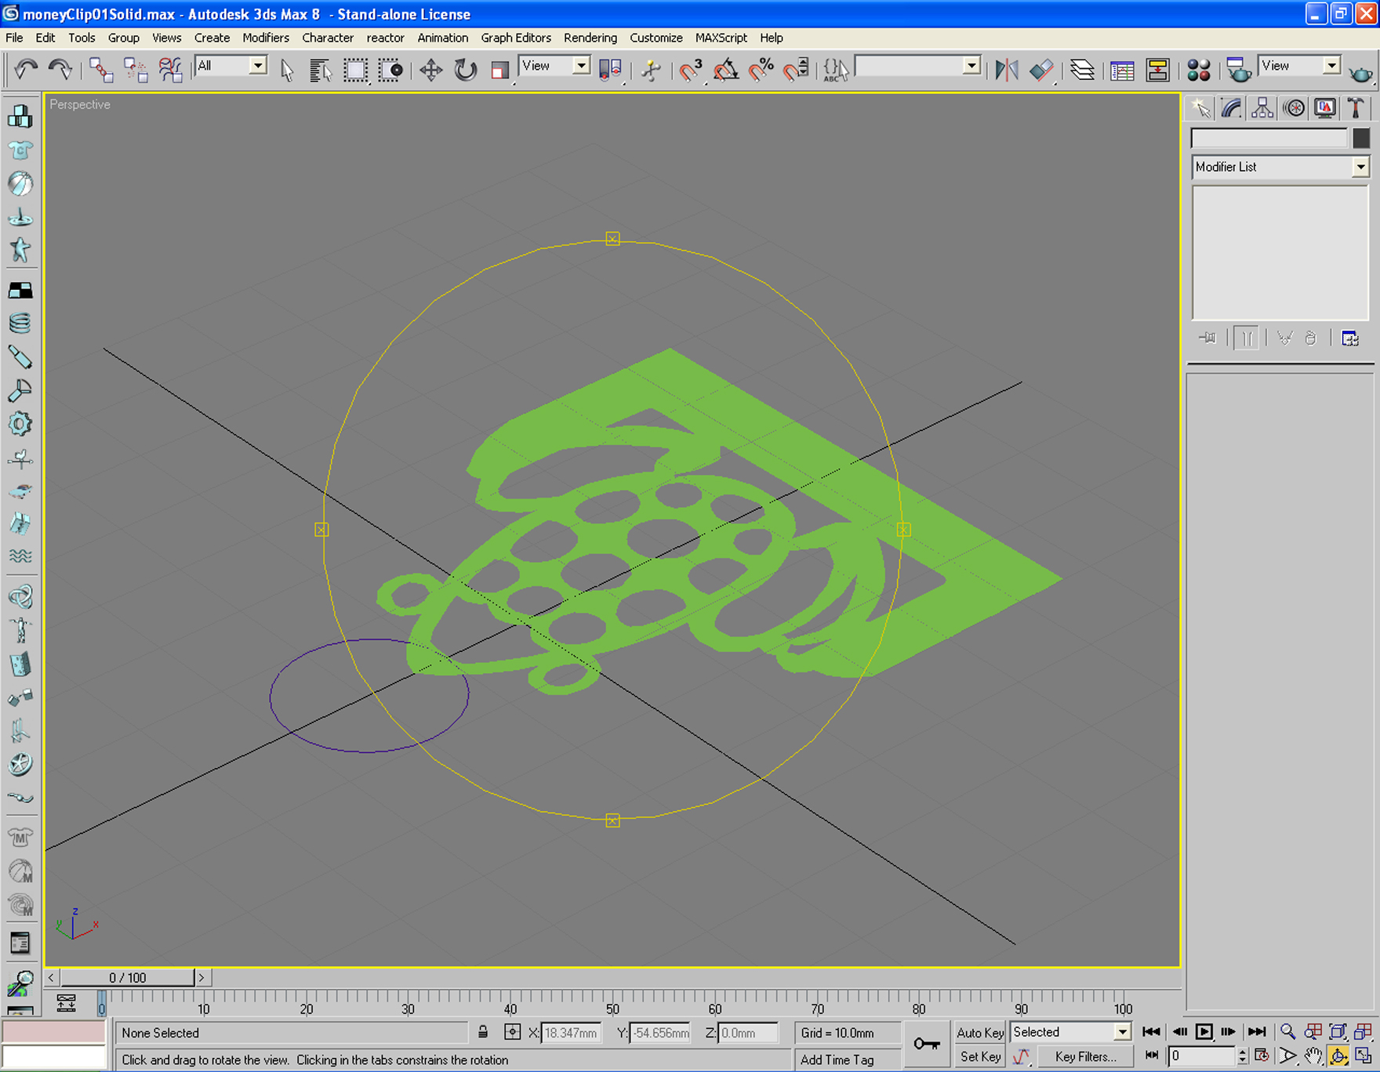Activate the Select and Scale tool
1380x1072 pixels.
tap(499, 70)
